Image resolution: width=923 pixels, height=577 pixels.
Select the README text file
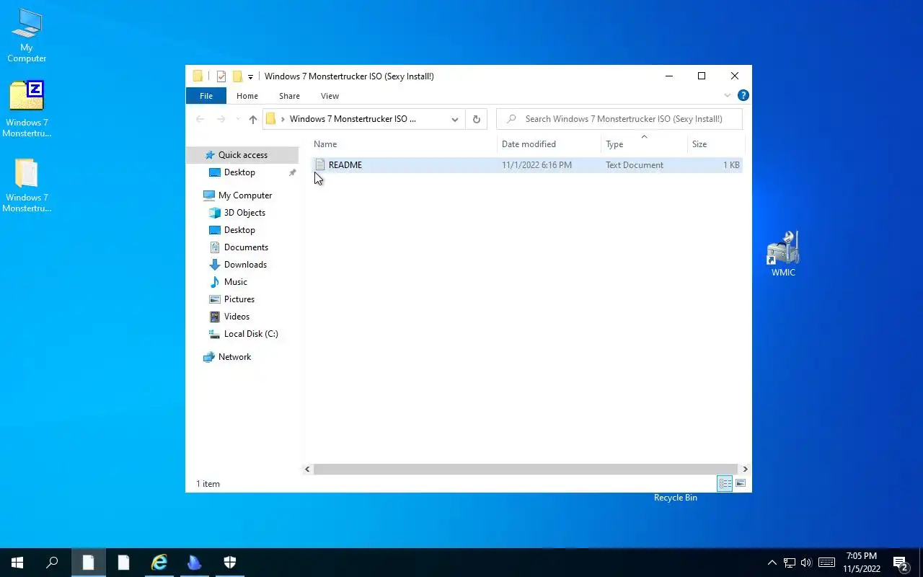click(x=345, y=165)
